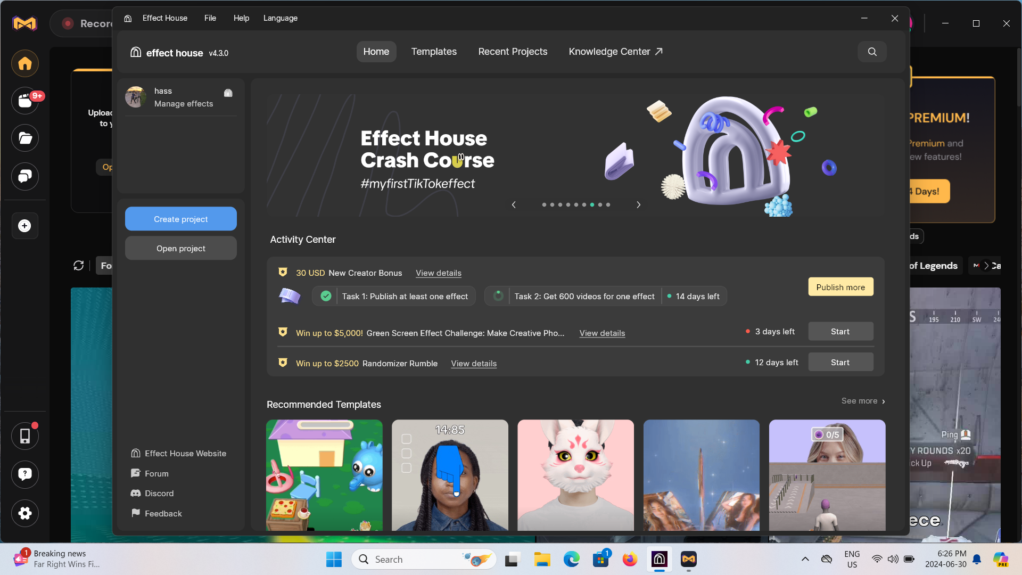View details of New Creator Bonus
The height and width of the screenshot is (575, 1022).
pos(439,273)
